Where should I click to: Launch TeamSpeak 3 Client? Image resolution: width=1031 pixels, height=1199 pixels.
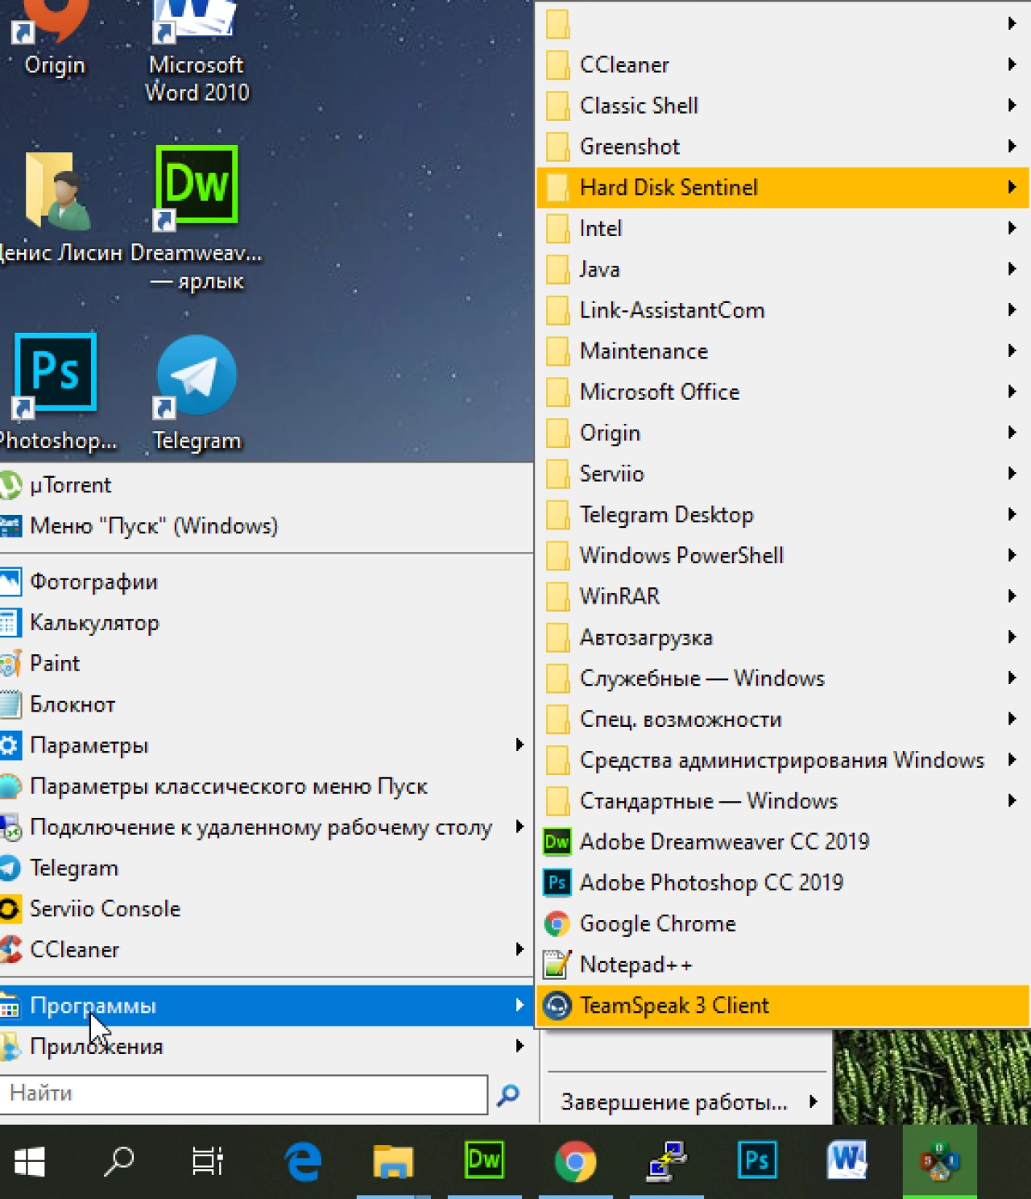tap(783, 1005)
